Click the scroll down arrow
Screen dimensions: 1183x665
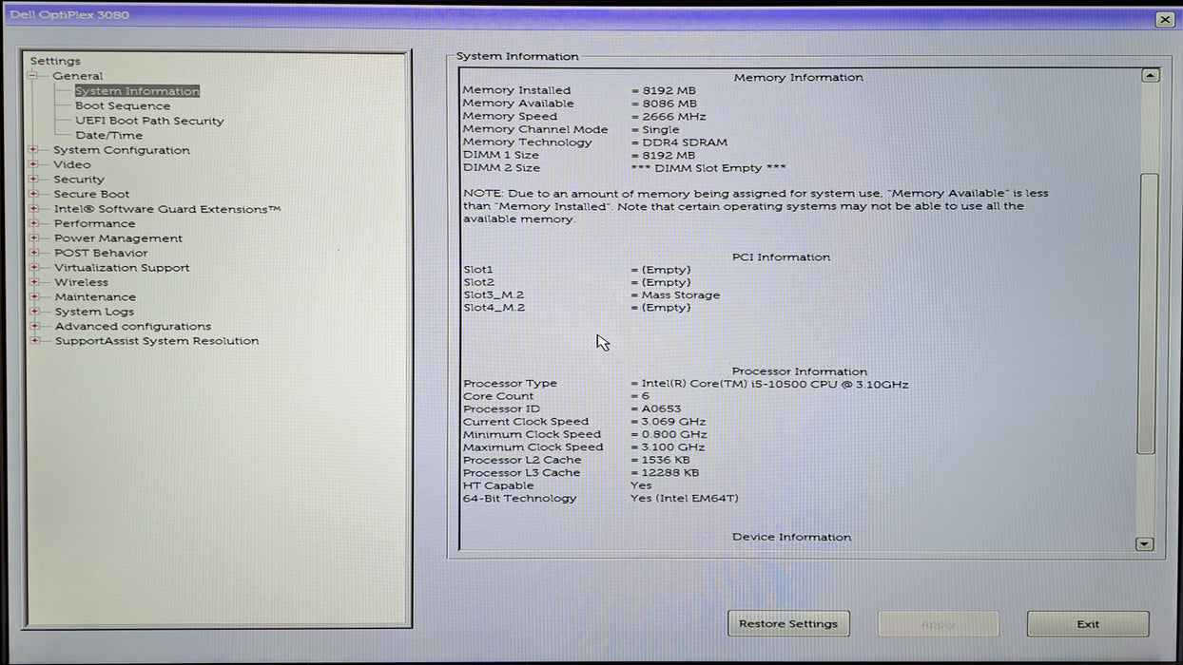click(x=1145, y=544)
